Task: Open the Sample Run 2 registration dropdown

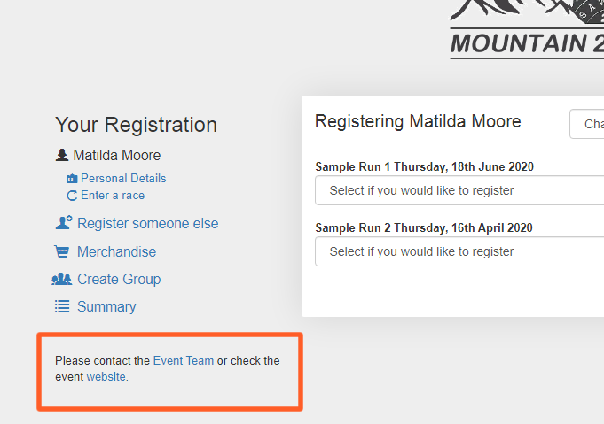Action: [x=459, y=251]
